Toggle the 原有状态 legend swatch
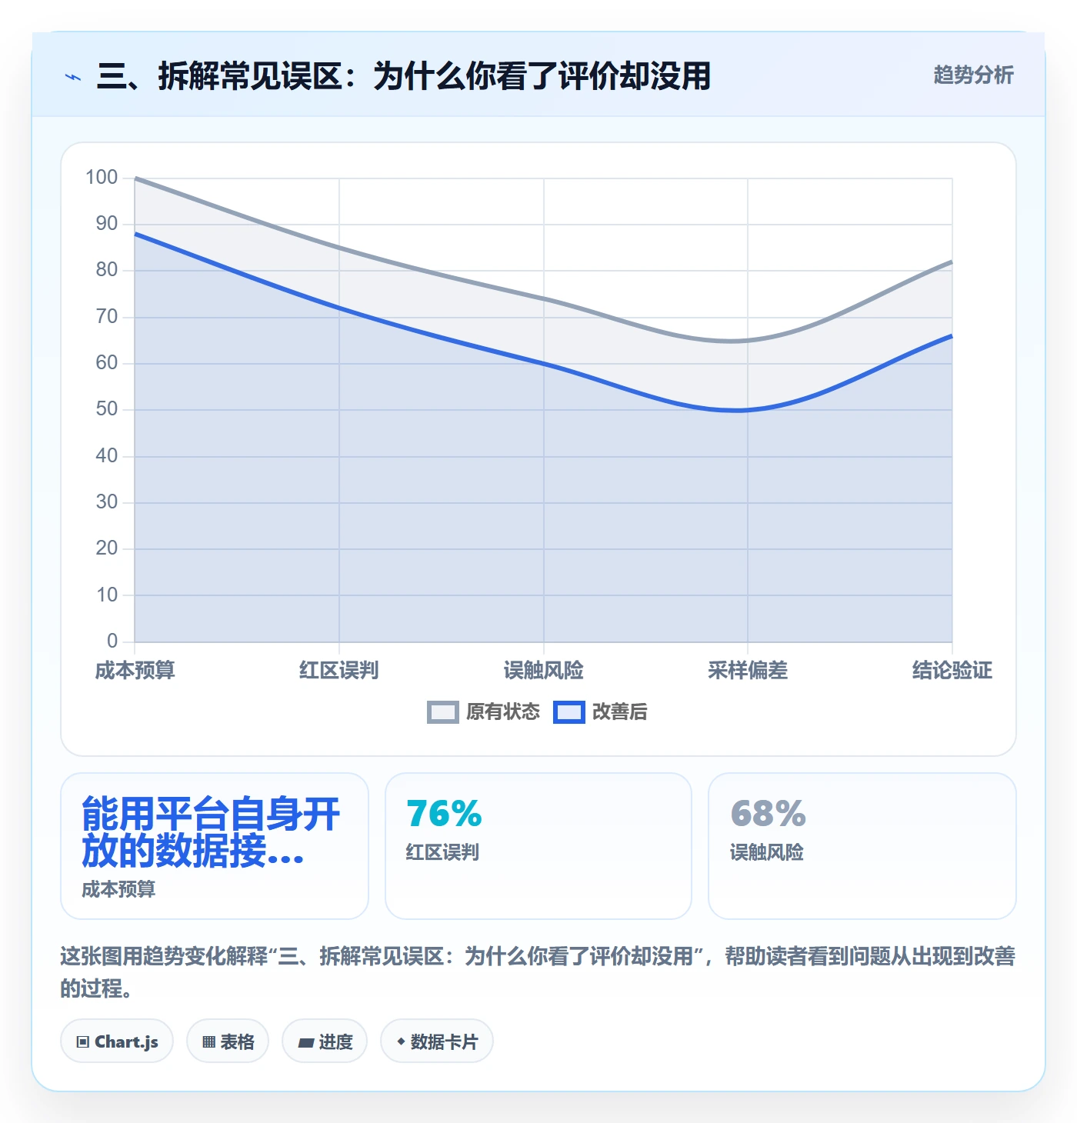 tap(442, 712)
